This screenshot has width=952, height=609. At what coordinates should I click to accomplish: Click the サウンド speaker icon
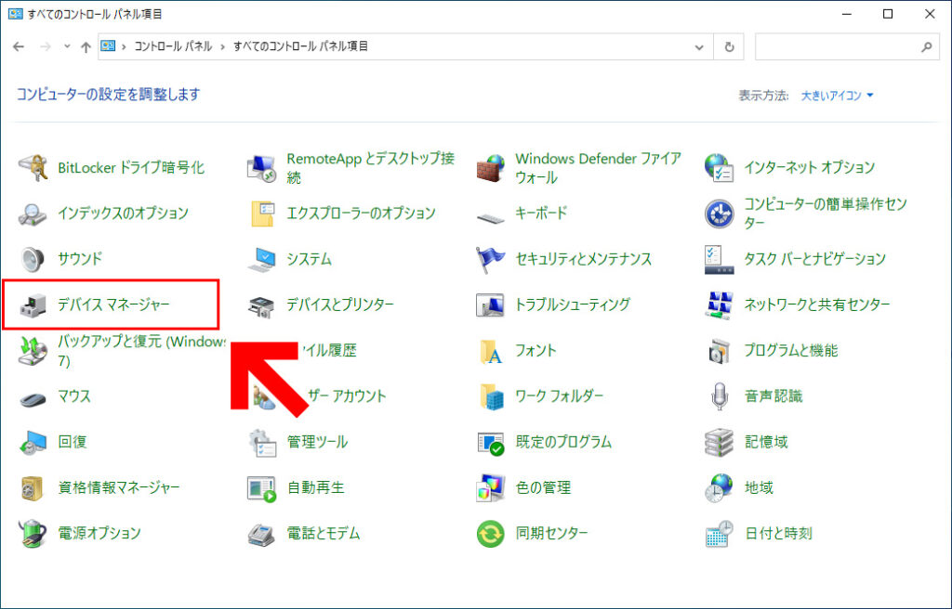[33, 260]
